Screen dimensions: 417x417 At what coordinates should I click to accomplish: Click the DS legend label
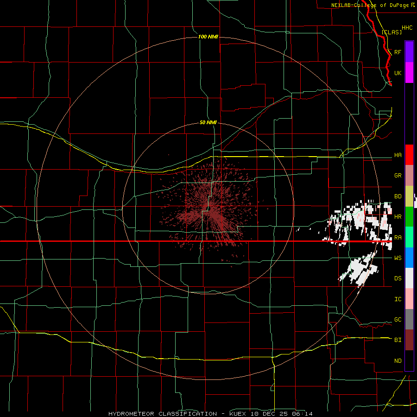(398, 278)
